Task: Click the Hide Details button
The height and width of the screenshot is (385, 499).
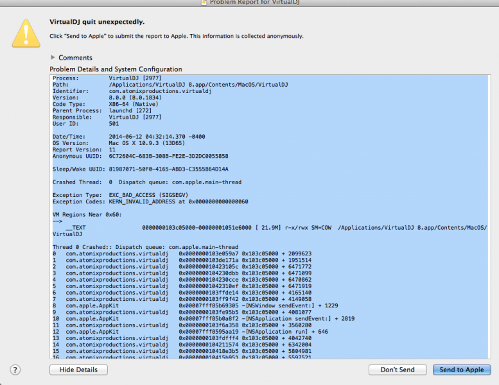Action: point(78,370)
